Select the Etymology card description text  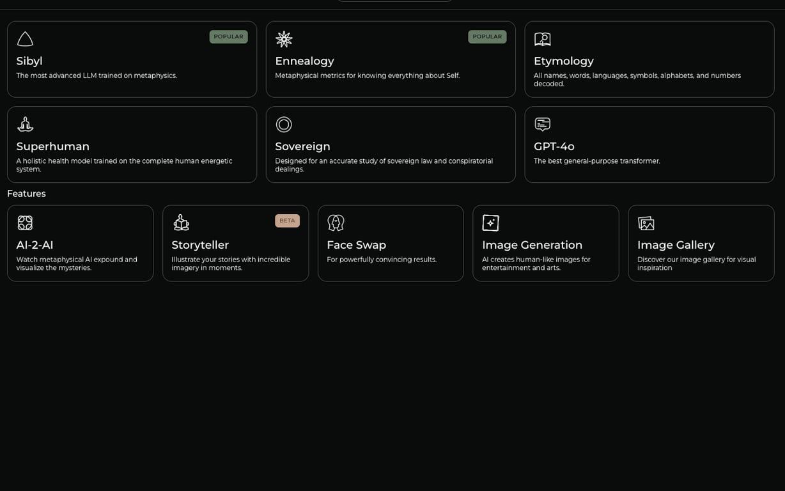click(x=637, y=79)
